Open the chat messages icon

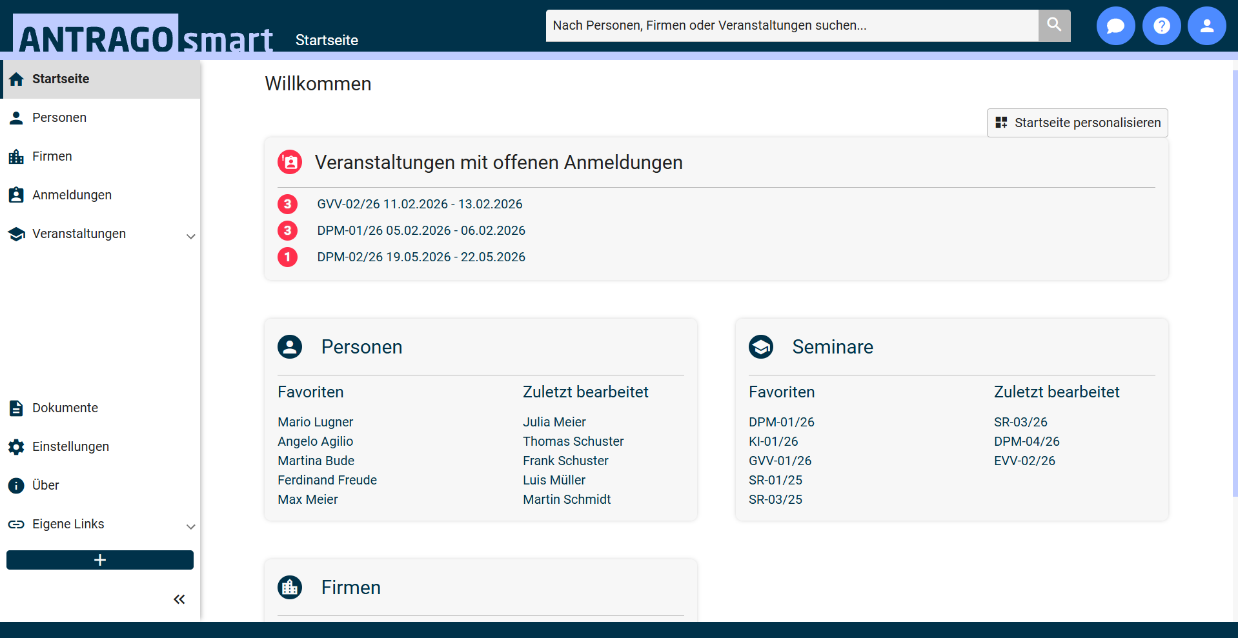pos(1115,26)
